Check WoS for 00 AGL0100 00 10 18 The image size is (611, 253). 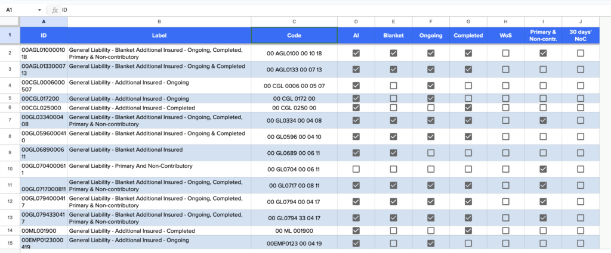(x=505, y=53)
